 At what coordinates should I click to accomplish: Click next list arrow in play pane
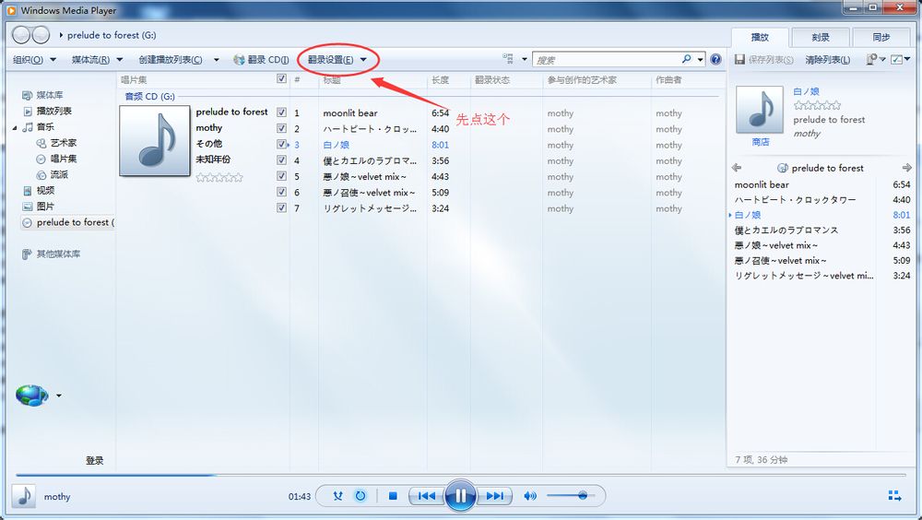pos(906,168)
